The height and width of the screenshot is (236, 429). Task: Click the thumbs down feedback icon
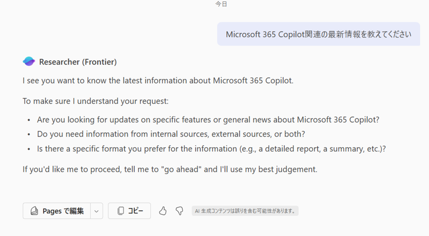click(179, 211)
